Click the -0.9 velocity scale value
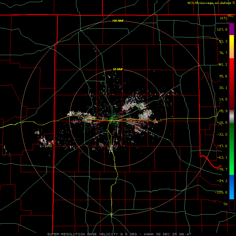This screenshot has height=236, width=236. (223, 111)
